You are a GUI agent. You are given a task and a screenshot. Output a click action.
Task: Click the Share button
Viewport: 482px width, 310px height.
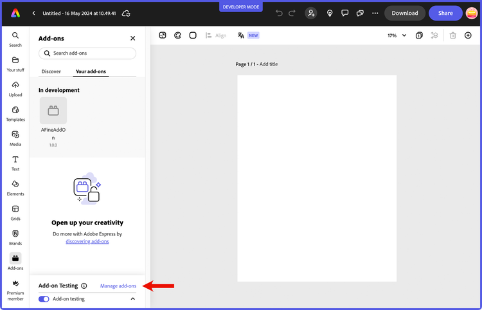pos(445,13)
